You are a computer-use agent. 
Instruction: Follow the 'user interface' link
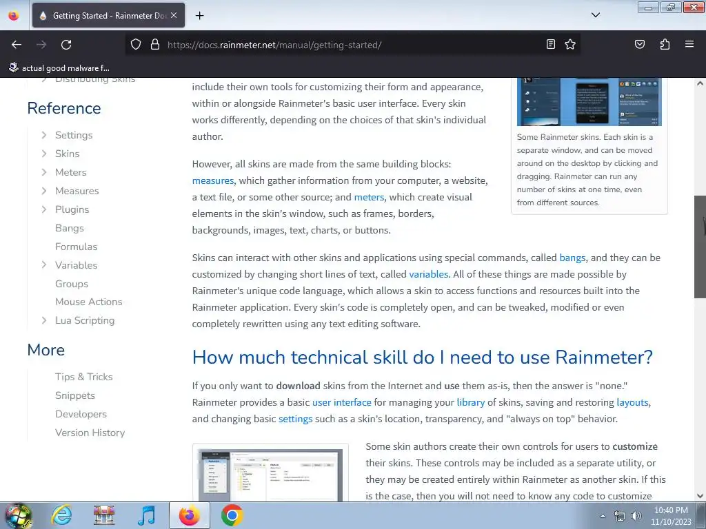pos(342,402)
